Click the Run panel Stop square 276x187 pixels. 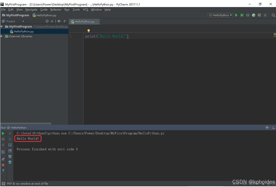tap(3, 139)
